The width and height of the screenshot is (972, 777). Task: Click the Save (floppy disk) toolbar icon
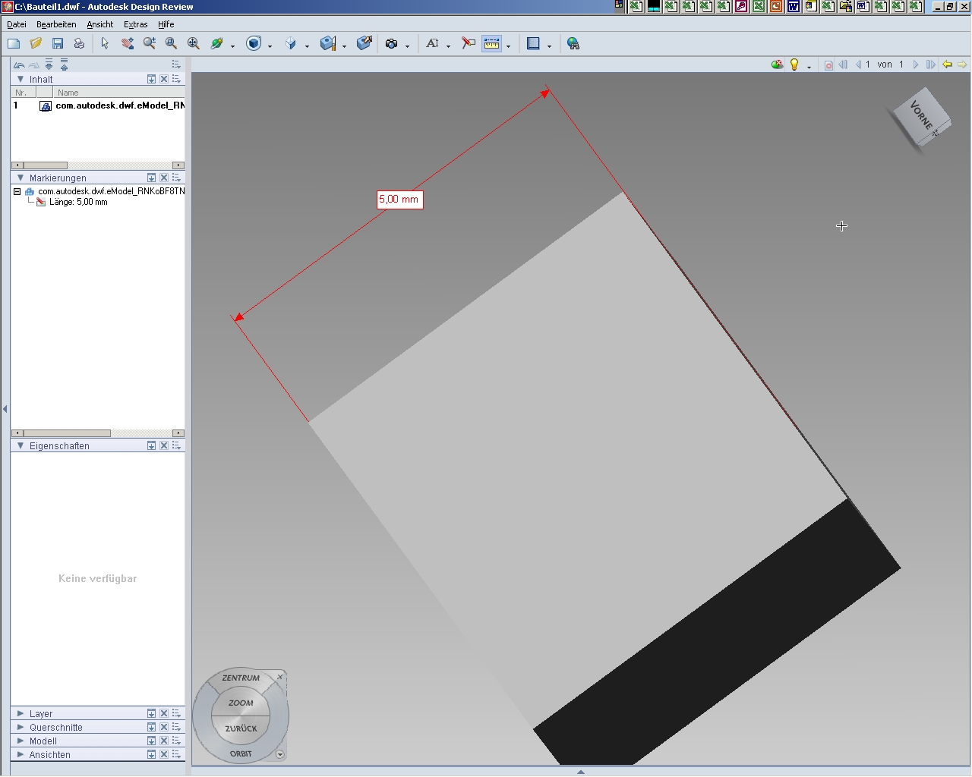tap(58, 44)
